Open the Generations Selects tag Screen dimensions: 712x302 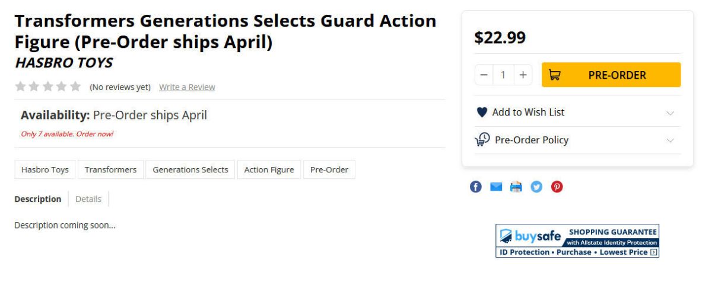pos(190,169)
